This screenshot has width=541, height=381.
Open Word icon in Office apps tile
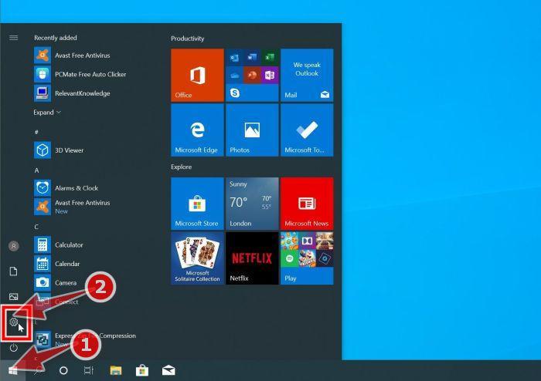pyautogui.click(x=252, y=58)
